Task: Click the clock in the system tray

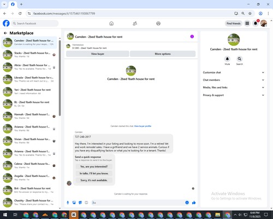Action: (254, 215)
